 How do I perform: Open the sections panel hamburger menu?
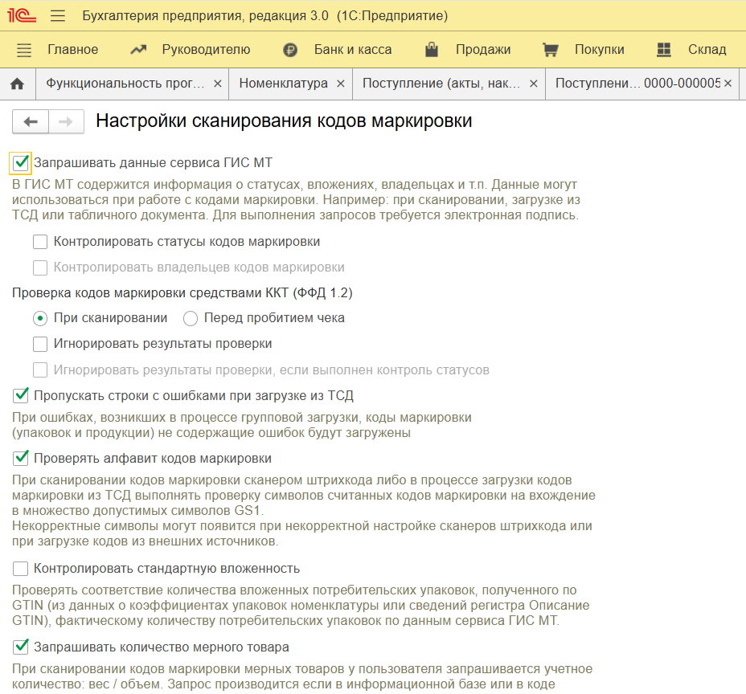tap(23, 49)
